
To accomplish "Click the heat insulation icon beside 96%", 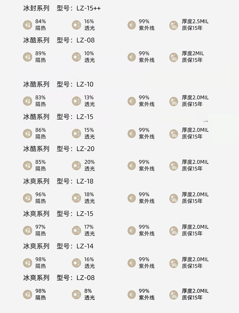I will 27,198.
